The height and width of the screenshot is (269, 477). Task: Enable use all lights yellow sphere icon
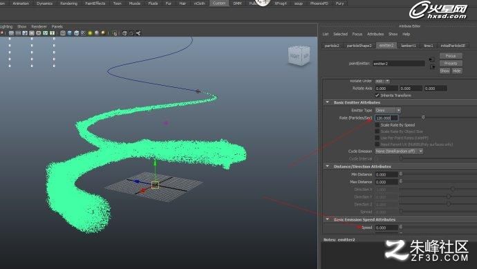point(90,33)
